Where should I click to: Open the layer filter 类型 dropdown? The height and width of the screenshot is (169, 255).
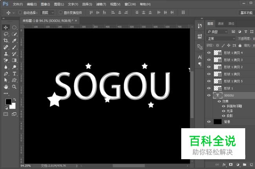coord(217,32)
